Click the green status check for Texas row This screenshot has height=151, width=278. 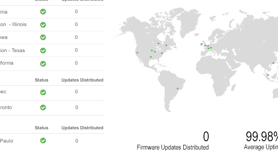tap(43, 50)
